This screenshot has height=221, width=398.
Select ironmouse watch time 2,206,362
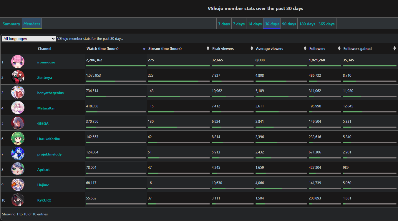point(94,60)
